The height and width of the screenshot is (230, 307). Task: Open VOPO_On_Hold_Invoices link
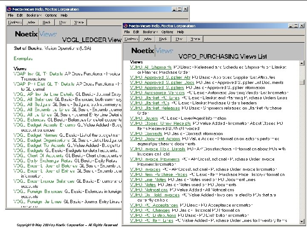coord(155,195)
